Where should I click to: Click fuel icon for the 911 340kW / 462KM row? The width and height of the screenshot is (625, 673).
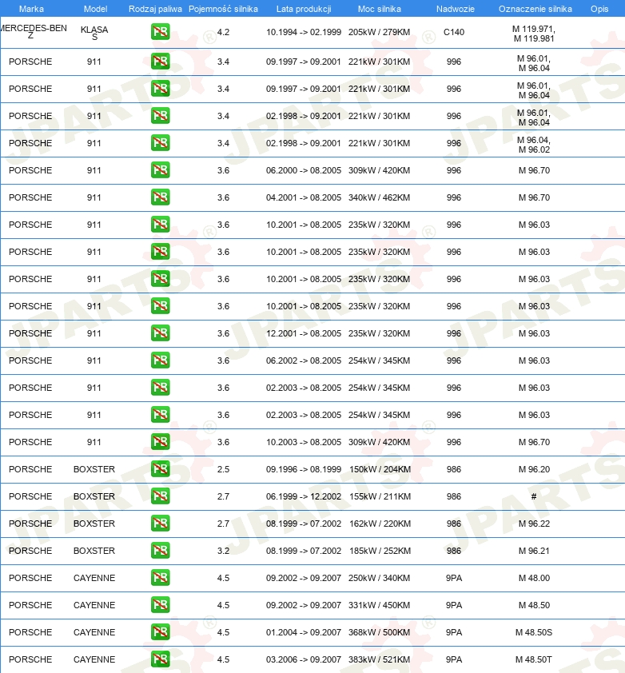click(160, 197)
